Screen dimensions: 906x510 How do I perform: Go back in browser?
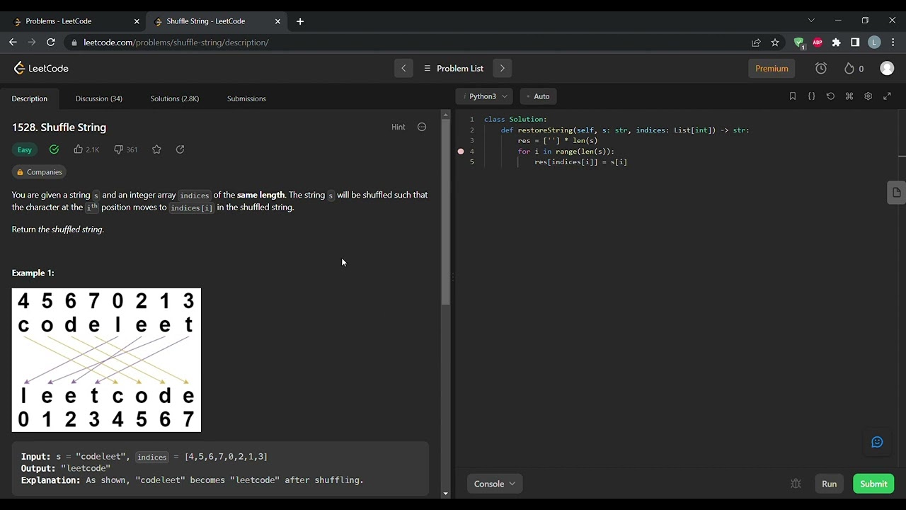[x=13, y=42]
